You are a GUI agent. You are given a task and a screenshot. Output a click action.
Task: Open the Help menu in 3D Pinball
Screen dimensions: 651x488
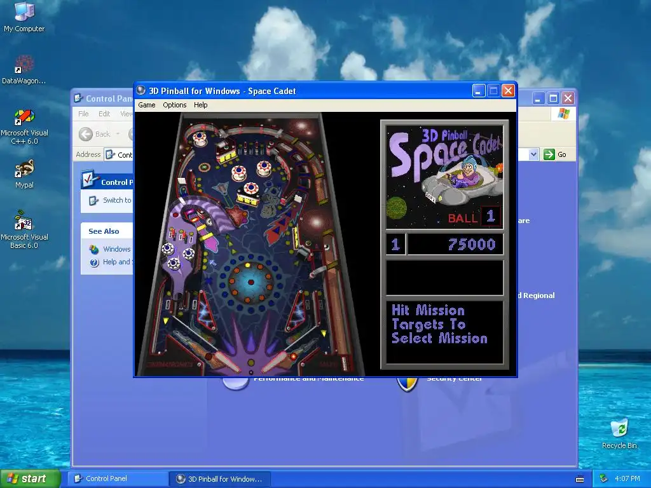point(200,105)
